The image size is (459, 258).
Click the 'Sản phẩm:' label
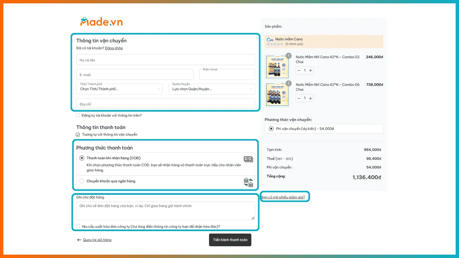point(274,26)
